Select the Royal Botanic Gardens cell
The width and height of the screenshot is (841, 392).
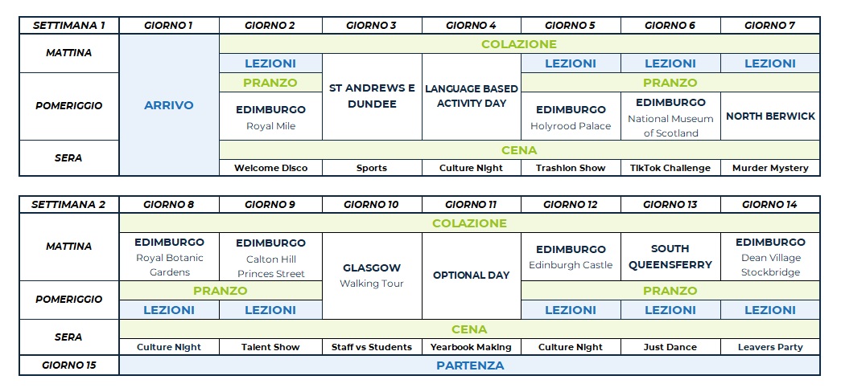point(169,256)
